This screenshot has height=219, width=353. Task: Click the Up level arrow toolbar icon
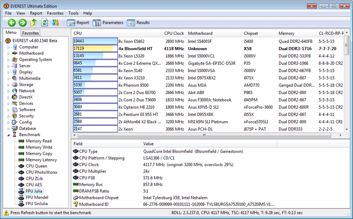click(x=33, y=23)
